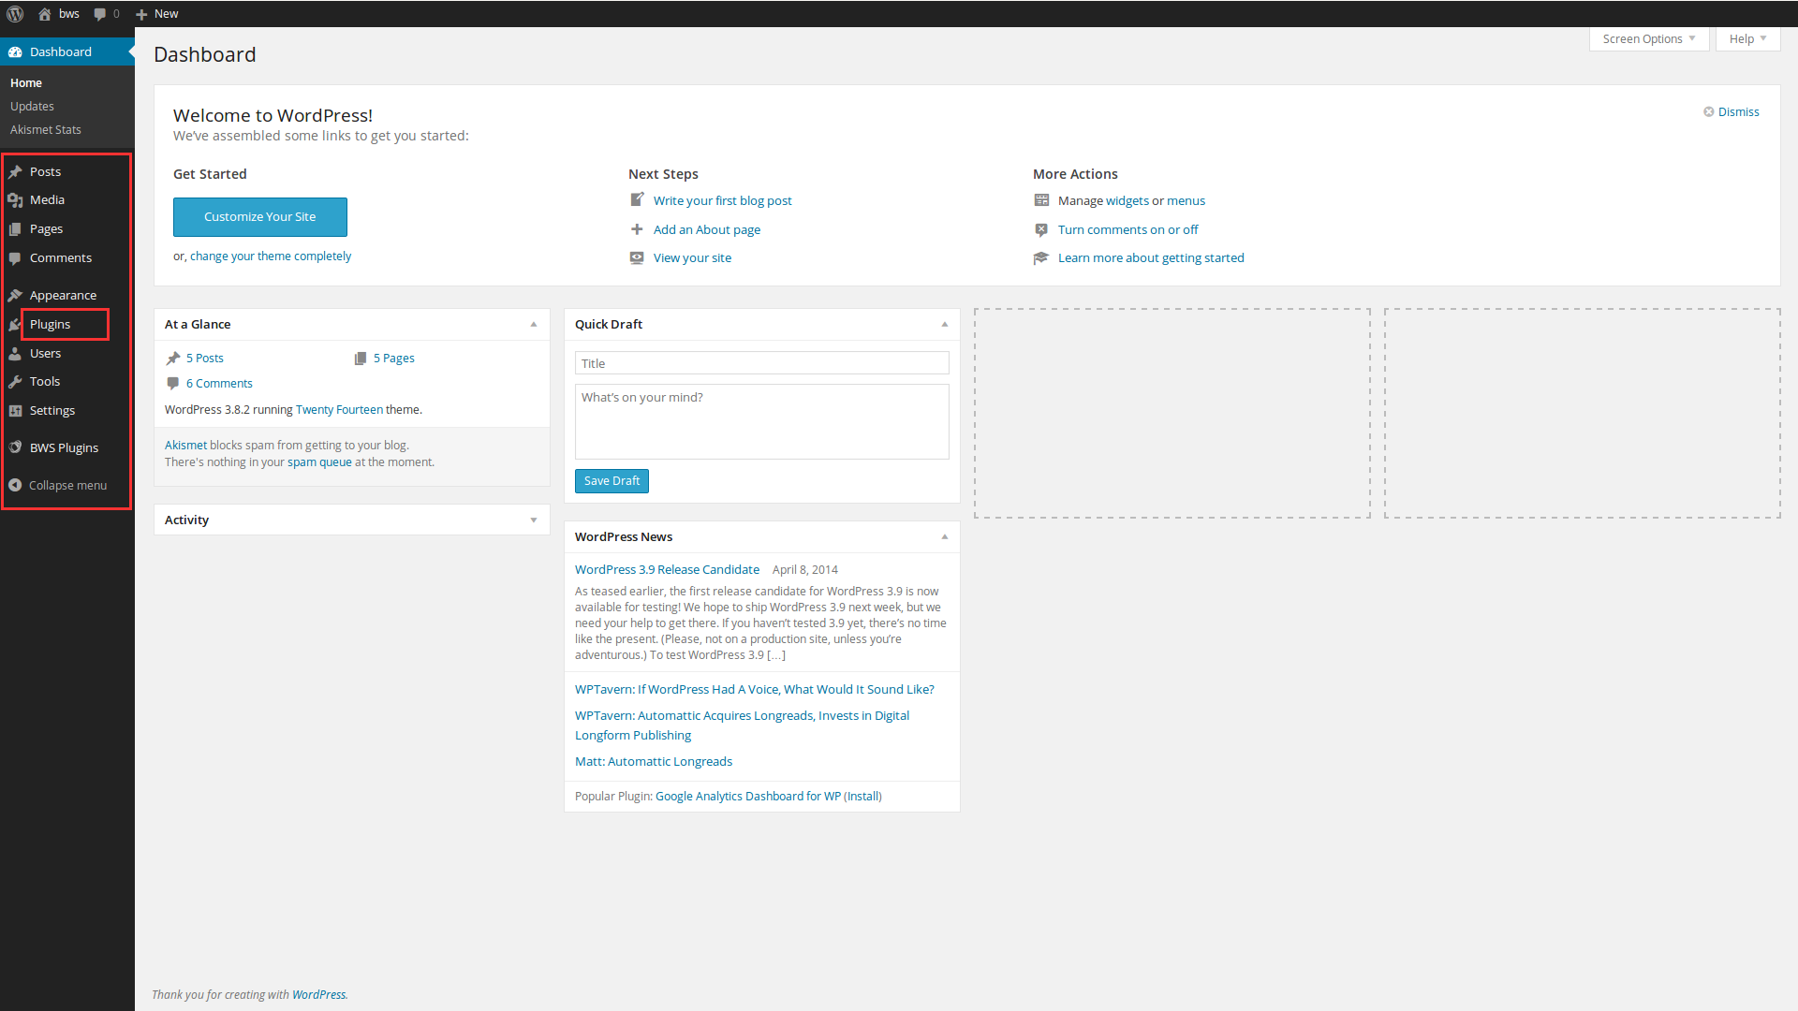
Task: Click the Customize Your Site button
Action: click(x=259, y=216)
